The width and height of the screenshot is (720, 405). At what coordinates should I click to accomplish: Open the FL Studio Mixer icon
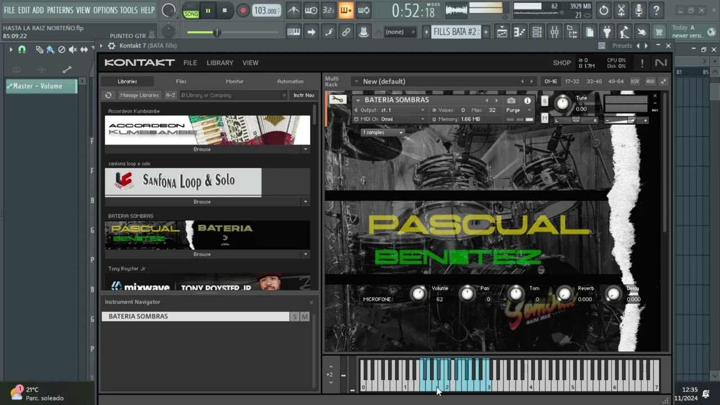pyautogui.click(x=554, y=32)
